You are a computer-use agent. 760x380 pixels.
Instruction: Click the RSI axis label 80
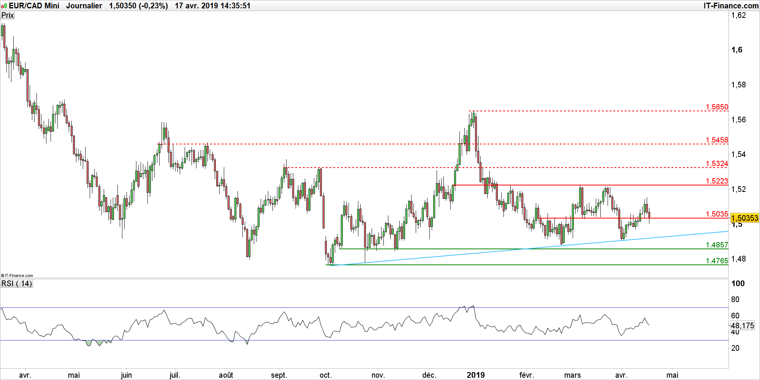click(735, 299)
